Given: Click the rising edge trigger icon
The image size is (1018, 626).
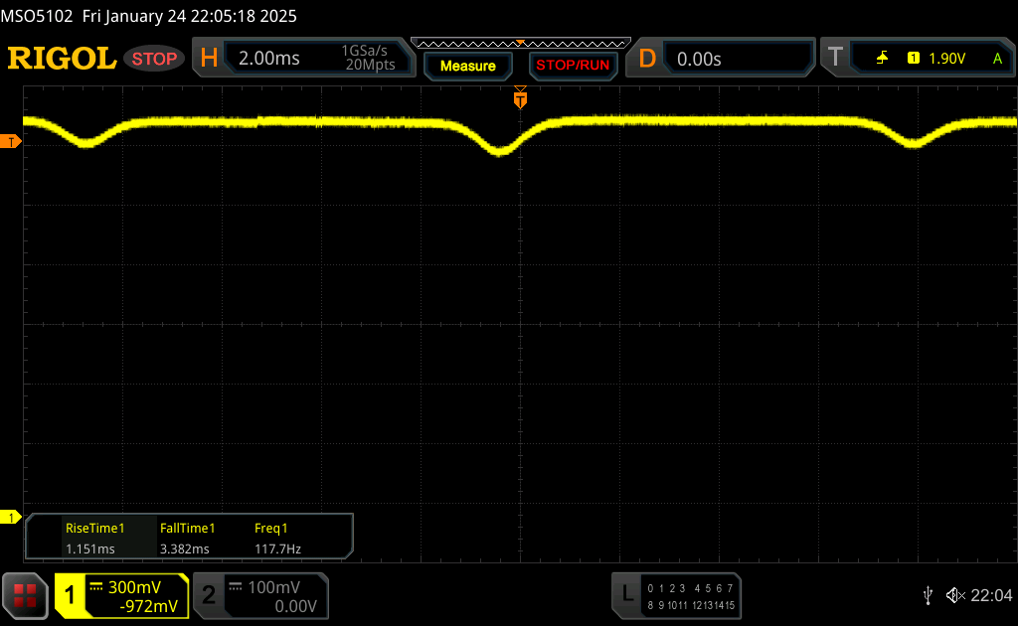Looking at the screenshot, I should tap(882, 59).
